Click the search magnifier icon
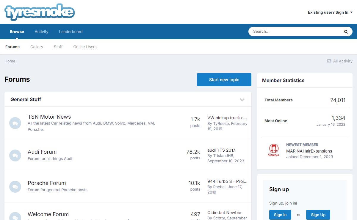 coord(346,32)
